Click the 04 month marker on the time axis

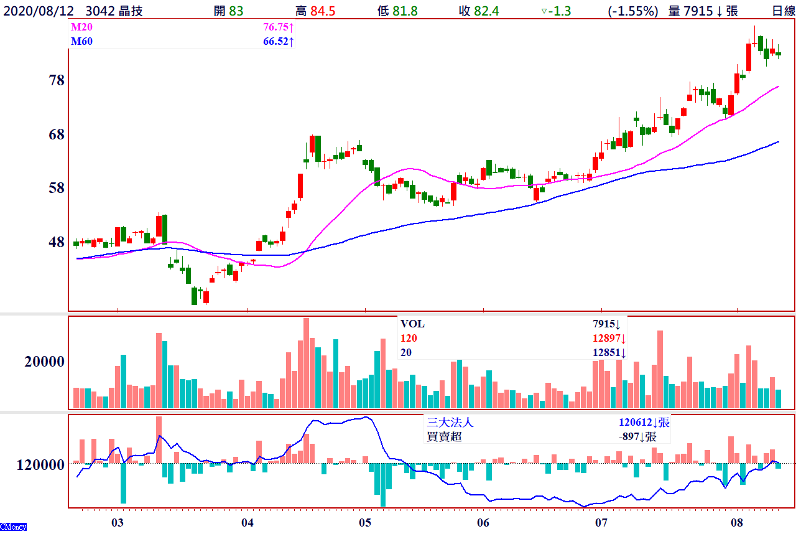tap(248, 522)
